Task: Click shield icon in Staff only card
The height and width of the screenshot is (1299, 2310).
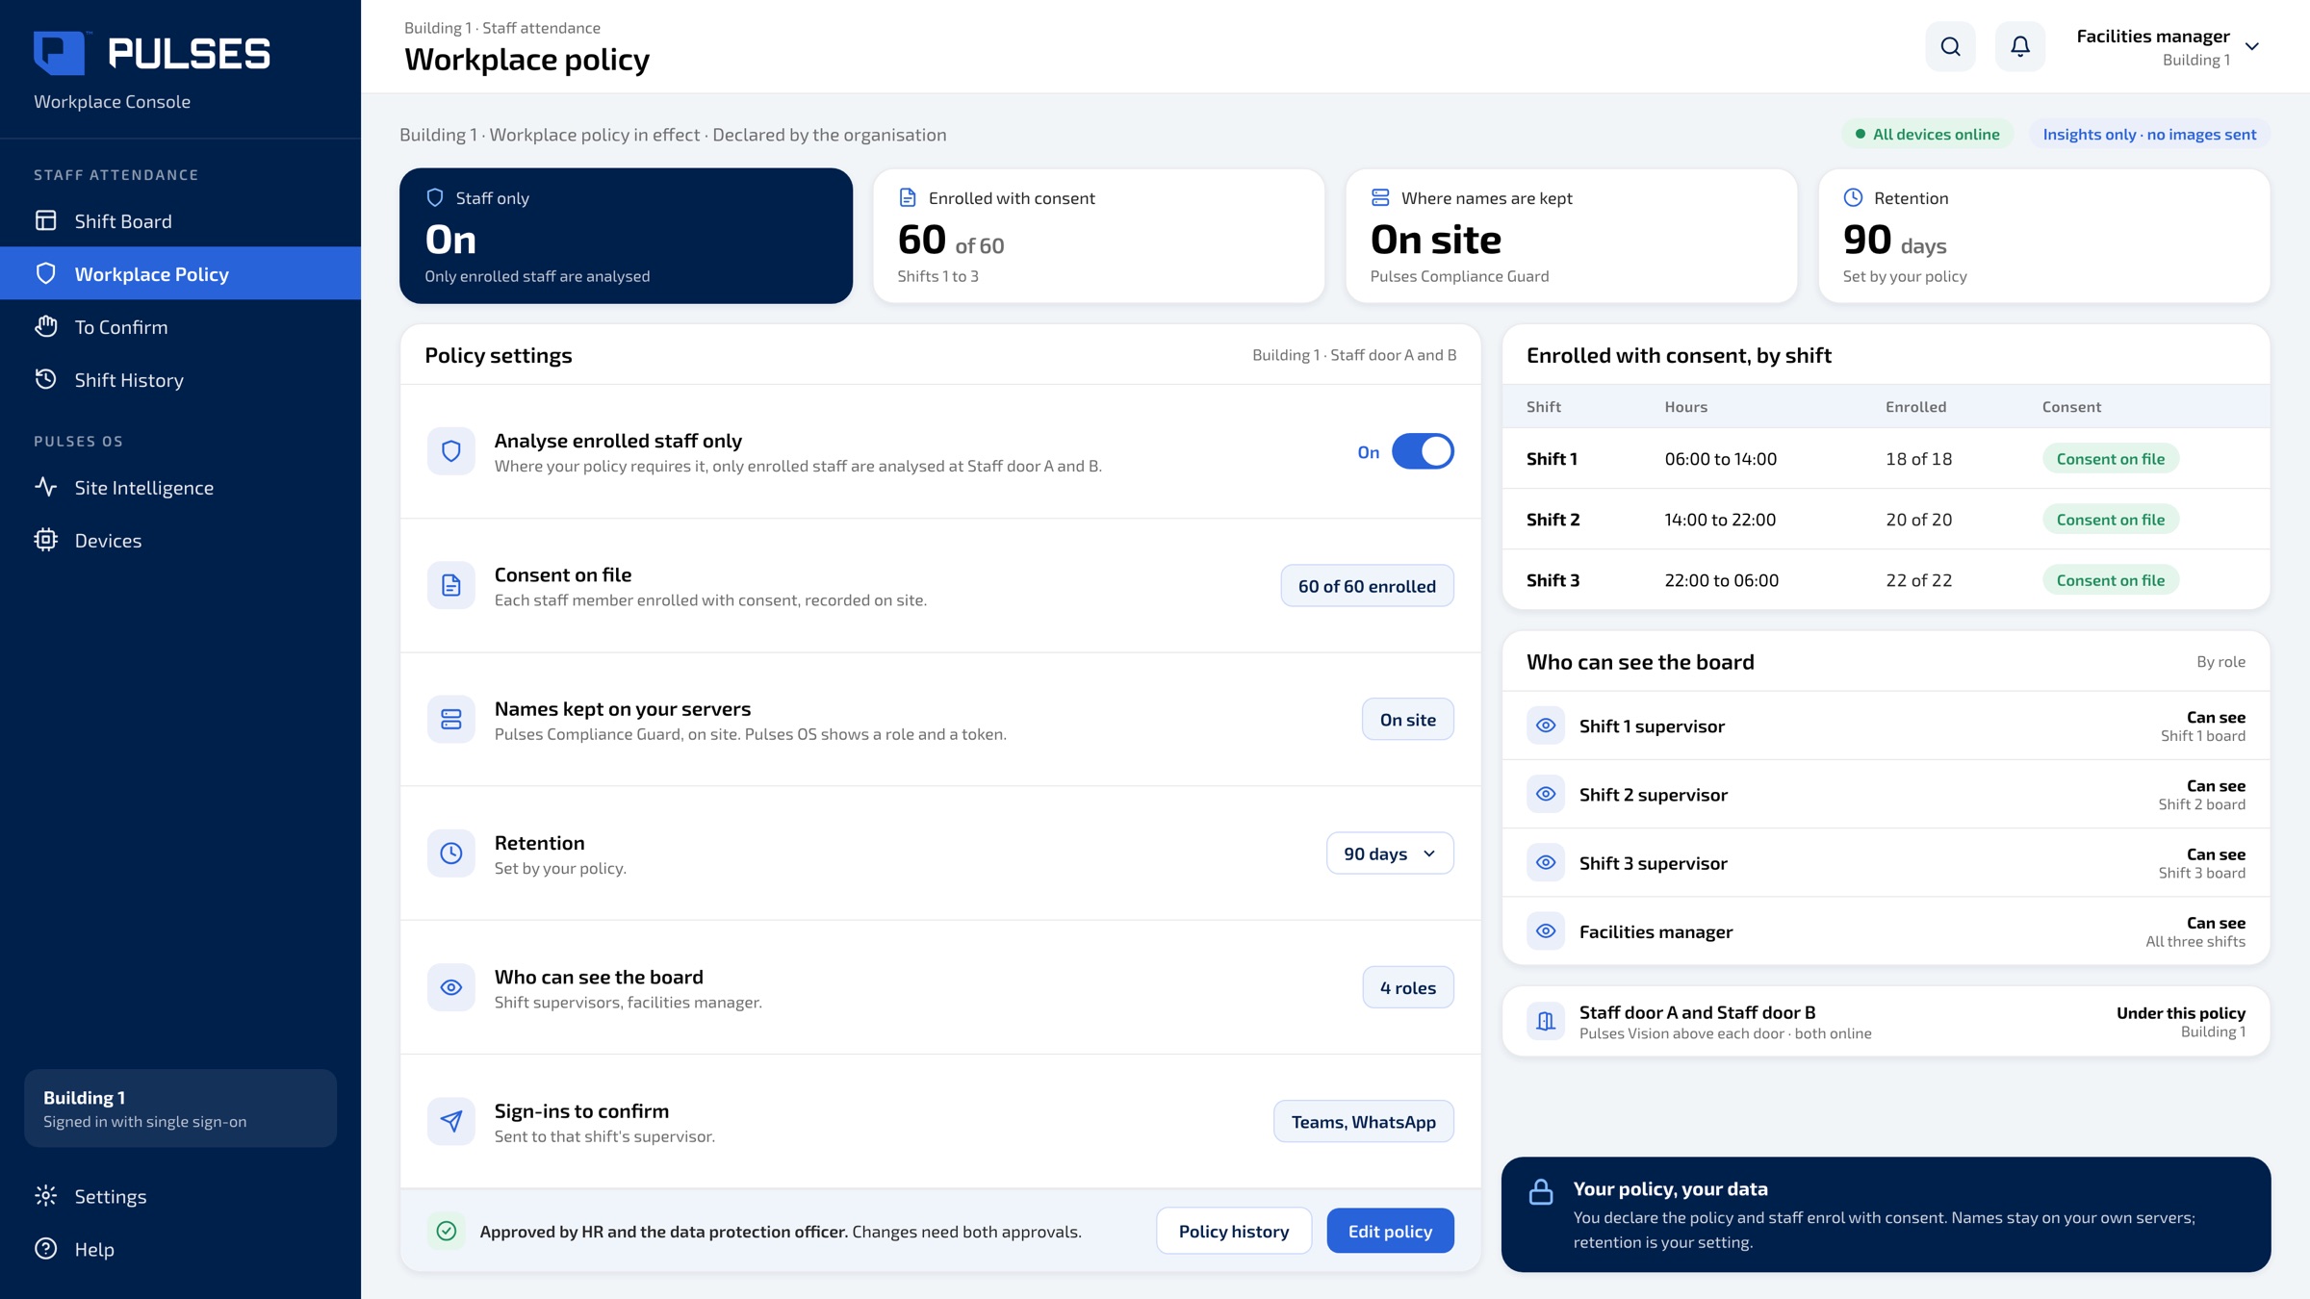Action: [435, 197]
